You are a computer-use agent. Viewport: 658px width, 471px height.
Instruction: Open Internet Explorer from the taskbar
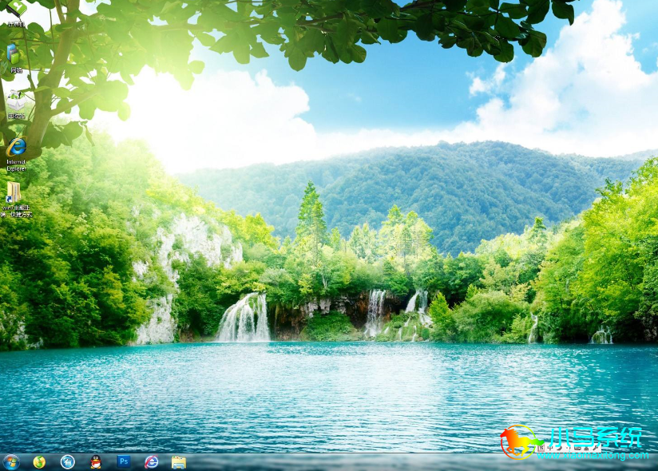pos(152,461)
